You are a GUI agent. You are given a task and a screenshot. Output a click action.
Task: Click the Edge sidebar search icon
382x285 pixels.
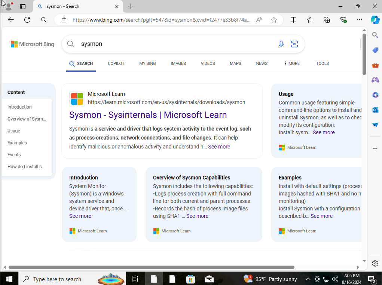[375, 35]
